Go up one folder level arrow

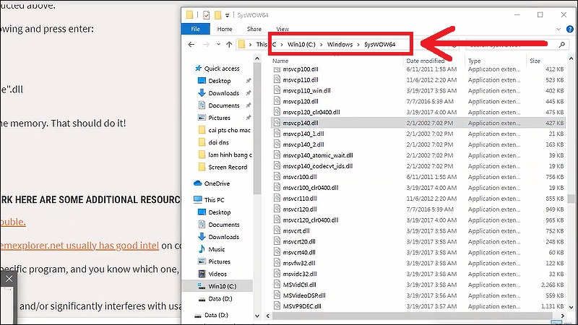(x=229, y=45)
